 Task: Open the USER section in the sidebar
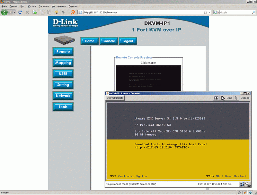(63, 74)
